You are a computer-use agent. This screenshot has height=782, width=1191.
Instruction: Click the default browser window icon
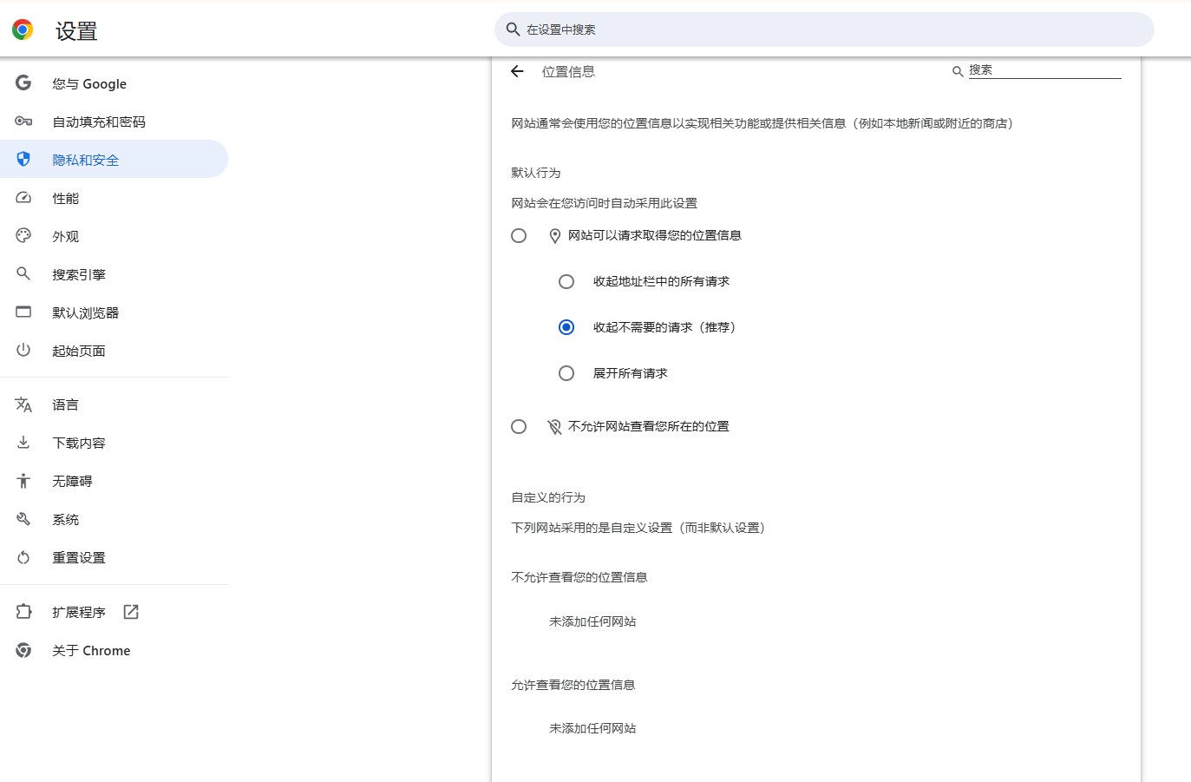(23, 312)
